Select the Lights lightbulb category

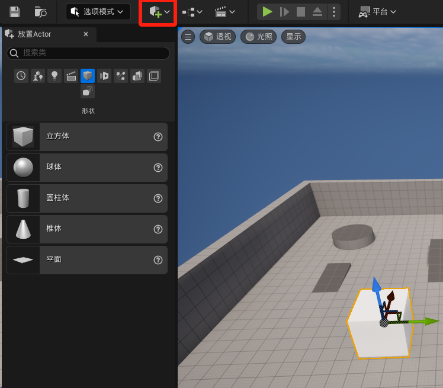pos(54,75)
